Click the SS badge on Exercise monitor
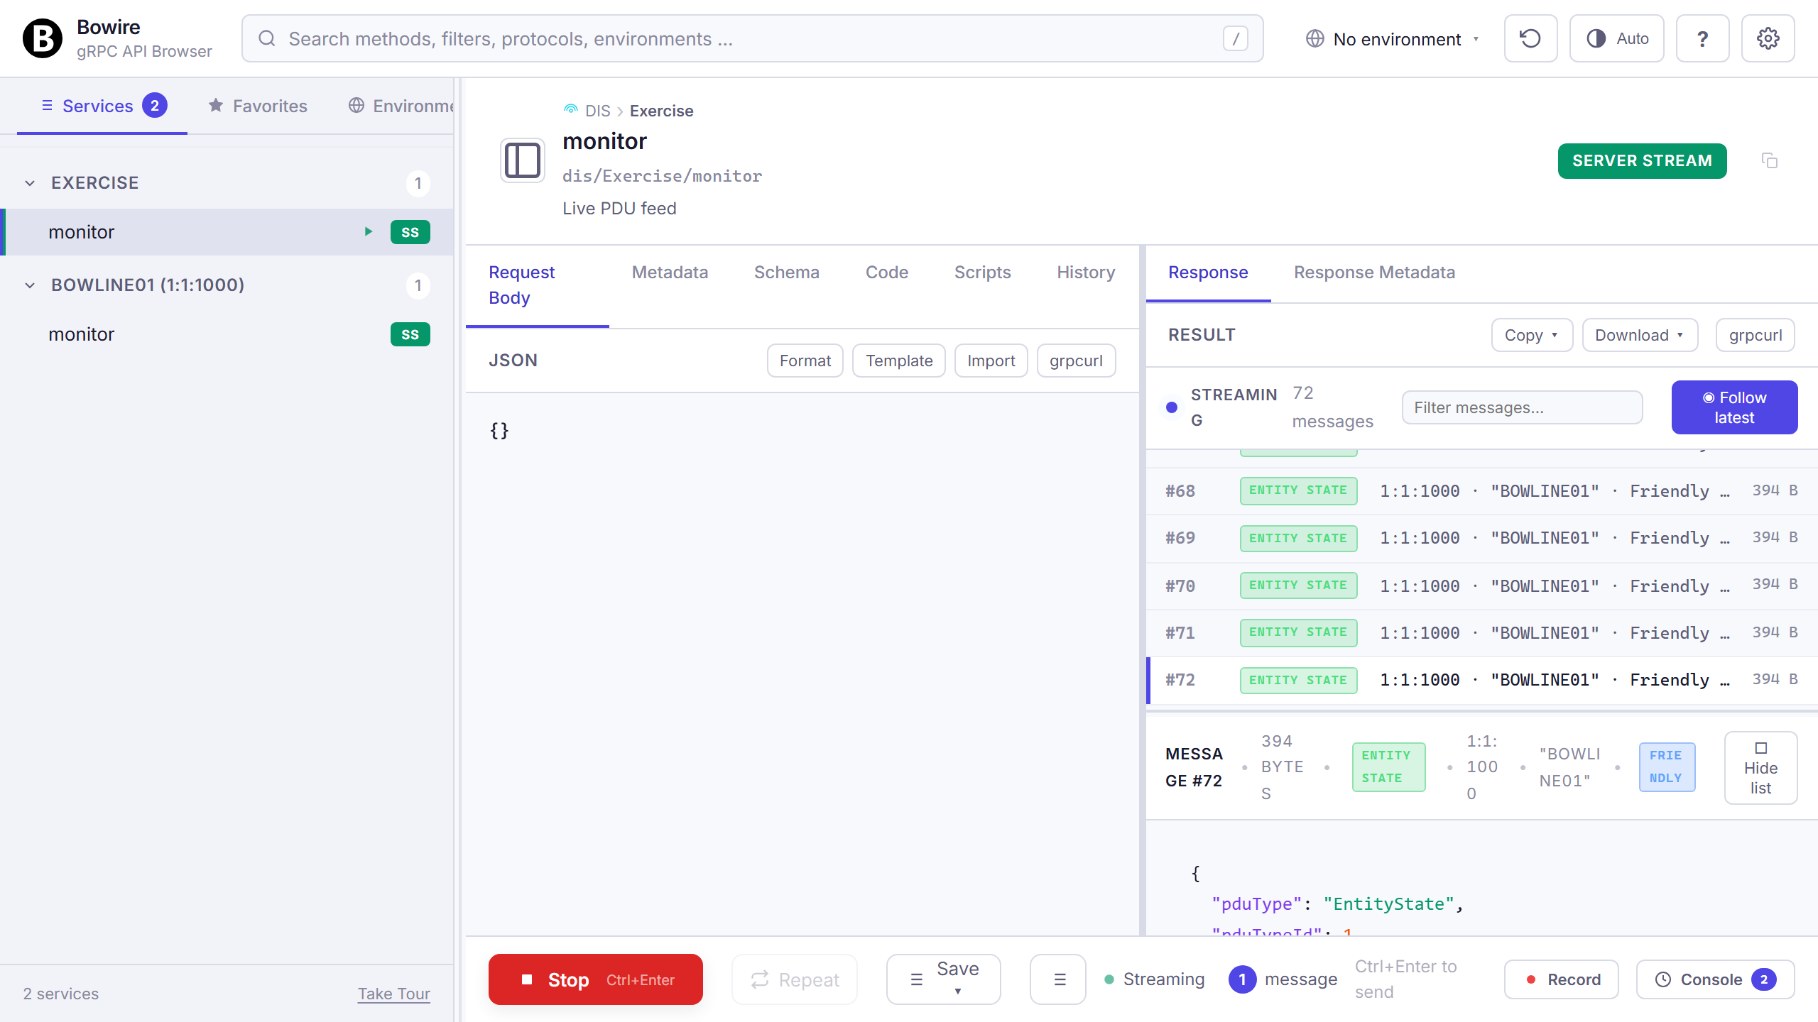1818x1022 pixels. [x=410, y=232]
